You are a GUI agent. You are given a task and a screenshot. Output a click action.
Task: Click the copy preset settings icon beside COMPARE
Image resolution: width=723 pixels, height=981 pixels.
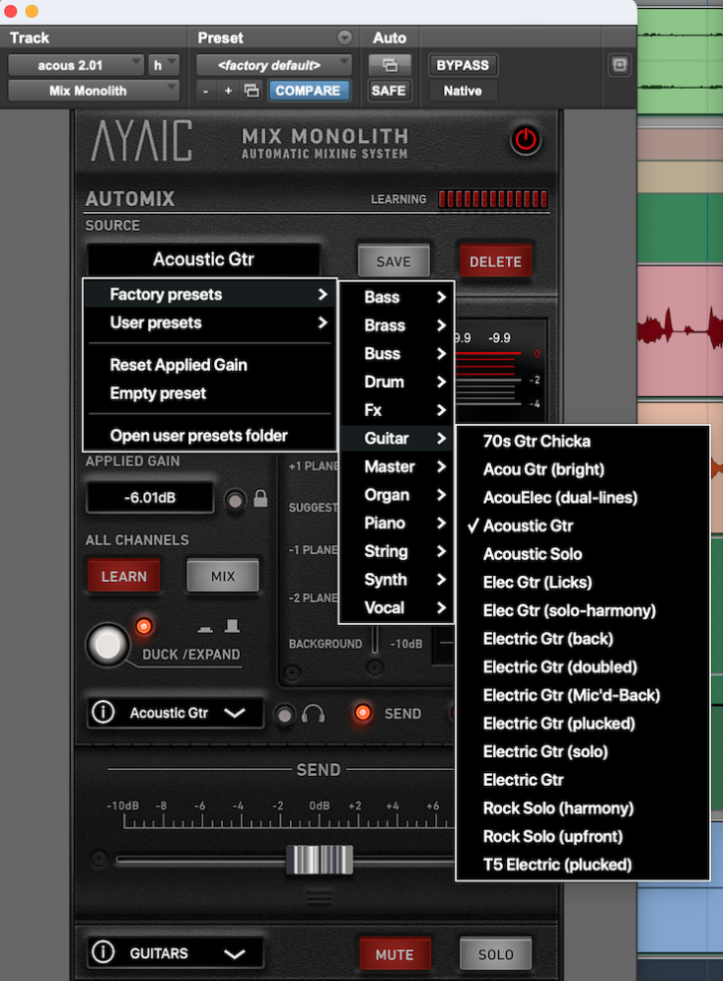coord(252,91)
